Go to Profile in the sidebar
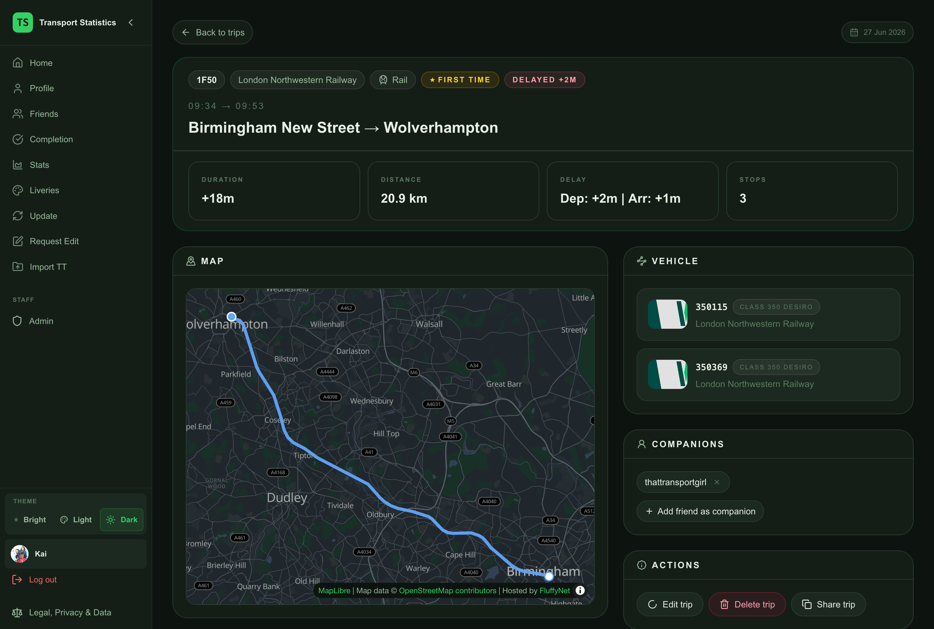934x629 pixels. tap(75, 88)
